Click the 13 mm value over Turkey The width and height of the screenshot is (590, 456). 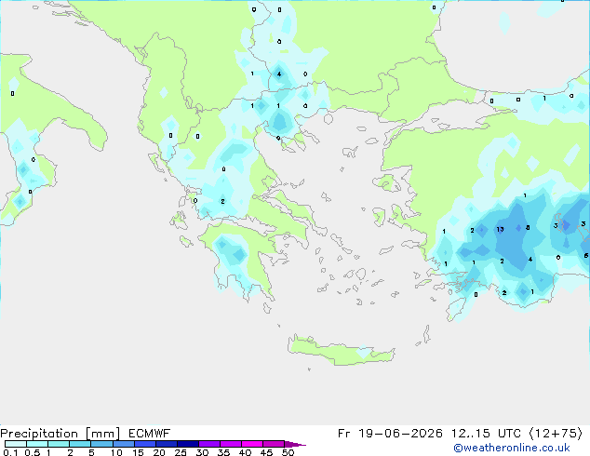[x=500, y=229]
